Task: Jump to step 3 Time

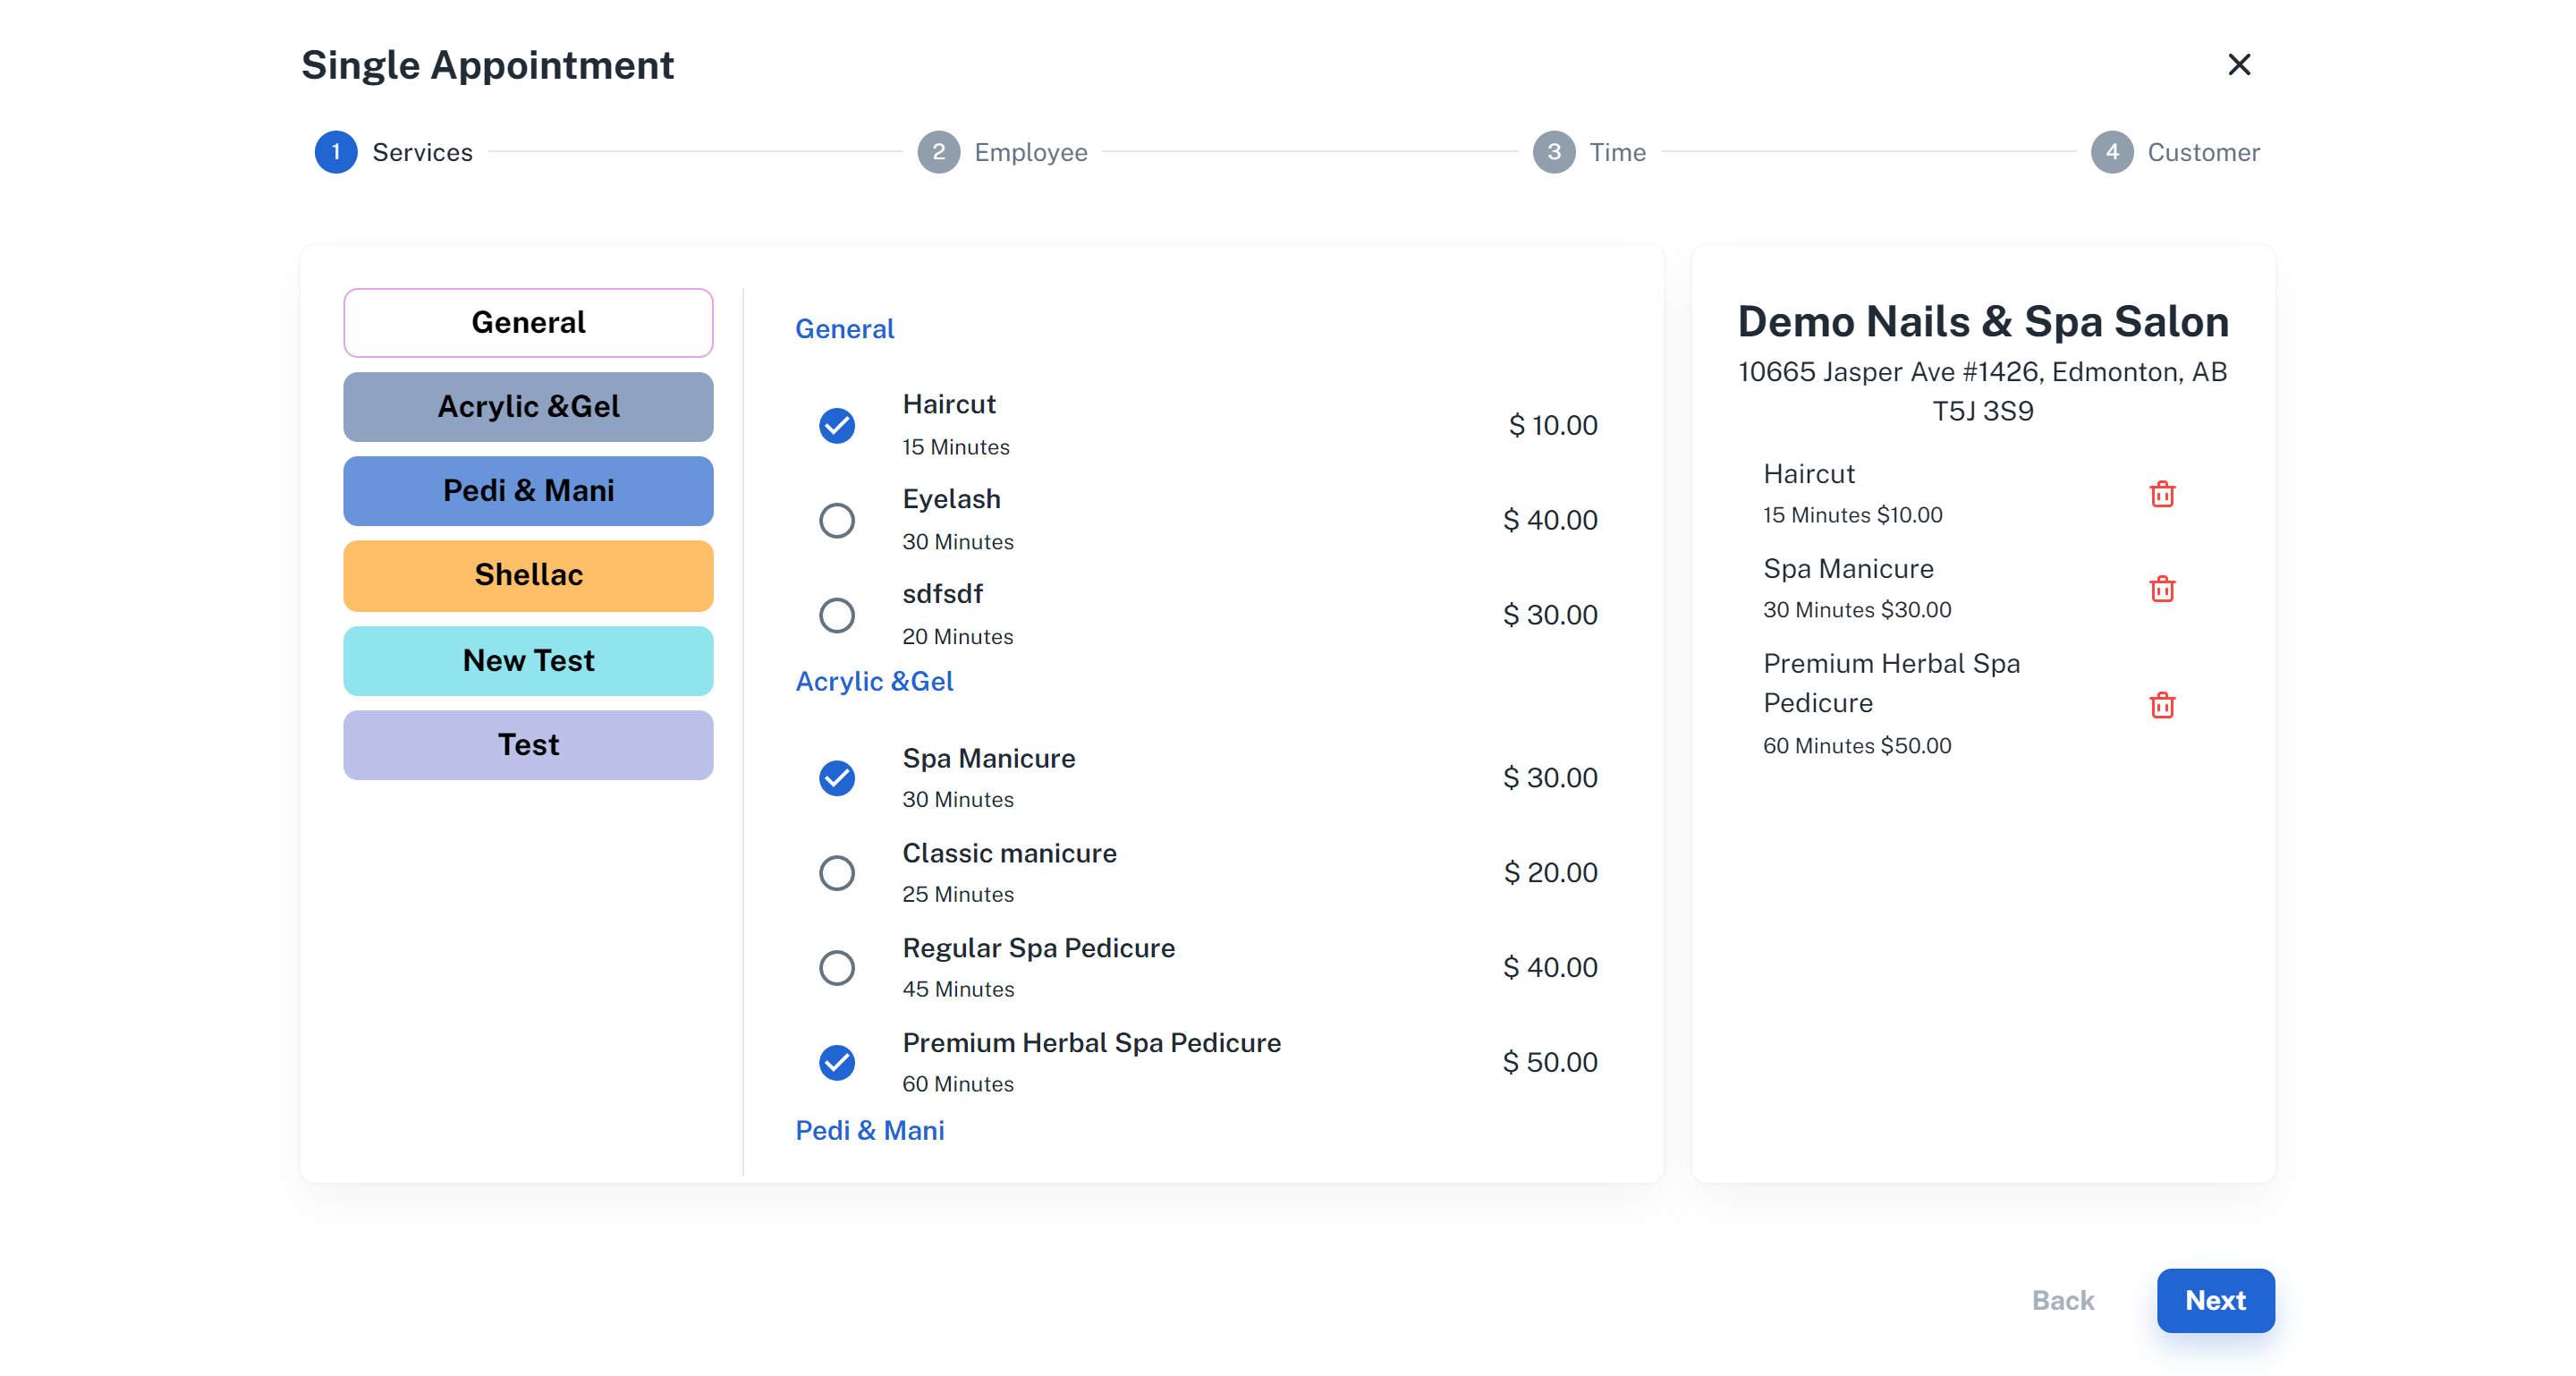Action: pyautogui.click(x=1553, y=152)
